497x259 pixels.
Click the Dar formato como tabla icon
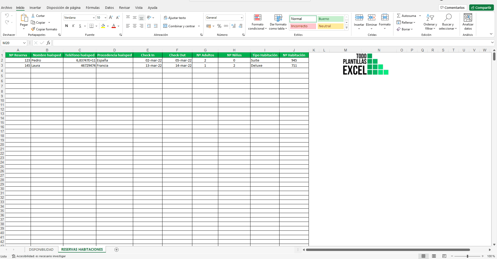pos(278,18)
